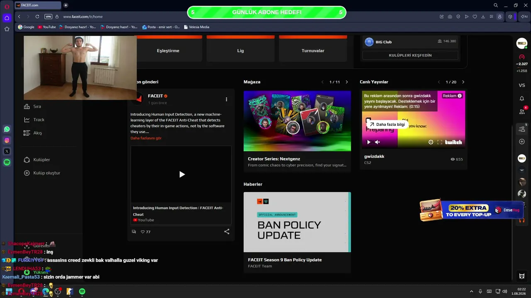Unmute the gwizdakk Twitch stream
The width and height of the screenshot is (531, 298).
point(378,142)
